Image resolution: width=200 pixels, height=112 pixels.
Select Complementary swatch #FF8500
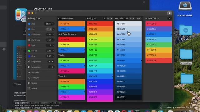tap(72, 24)
